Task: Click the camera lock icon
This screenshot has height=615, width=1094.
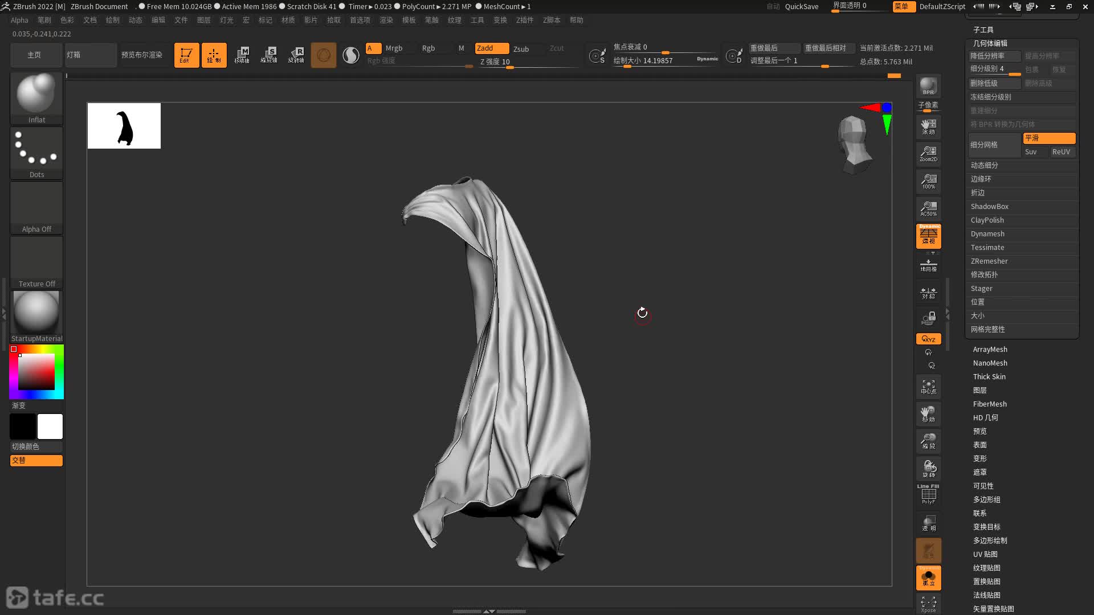Action: coord(928,318)
